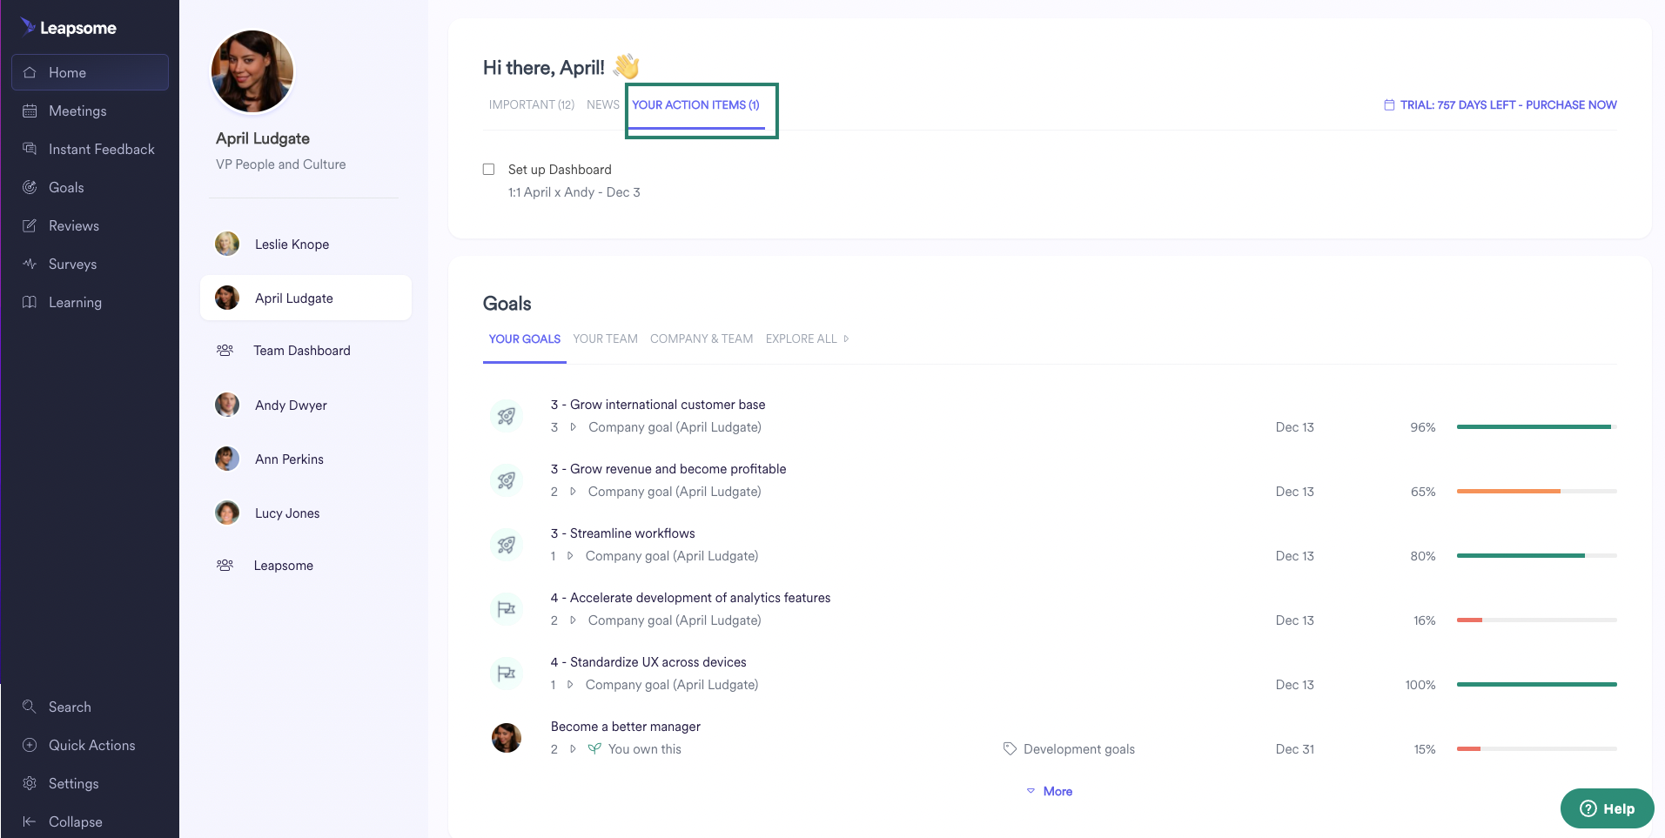Expand sub-goals of Standardize UX across devices
The image size is (1665, 838).
click(570, 685)
